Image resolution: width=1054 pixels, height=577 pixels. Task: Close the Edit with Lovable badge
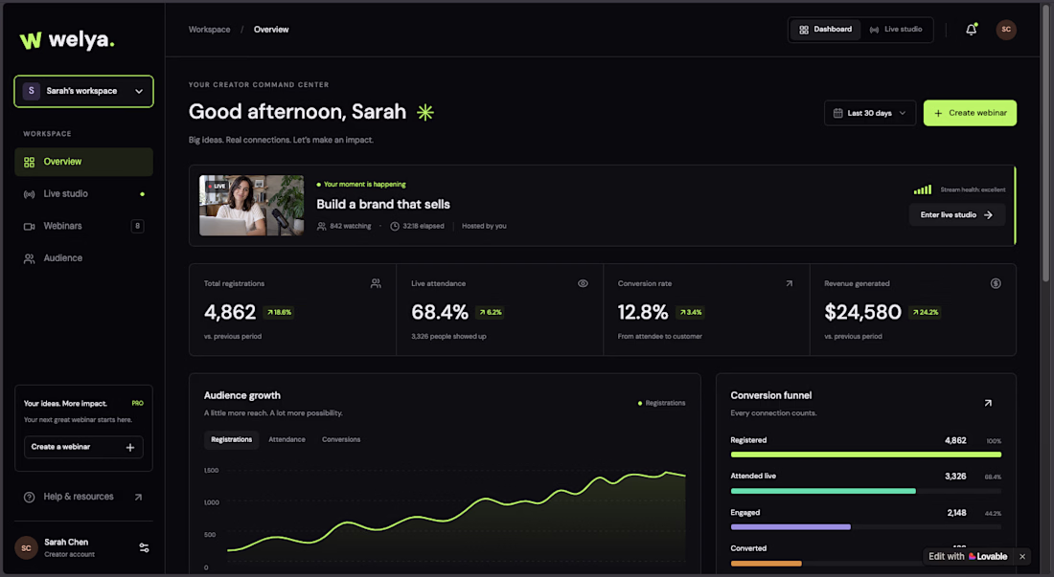tap(1022, 556)
